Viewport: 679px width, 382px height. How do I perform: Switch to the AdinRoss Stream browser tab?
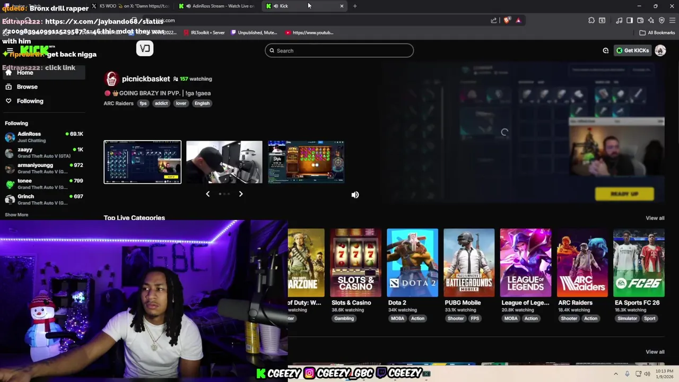click(x=217, y=6)
